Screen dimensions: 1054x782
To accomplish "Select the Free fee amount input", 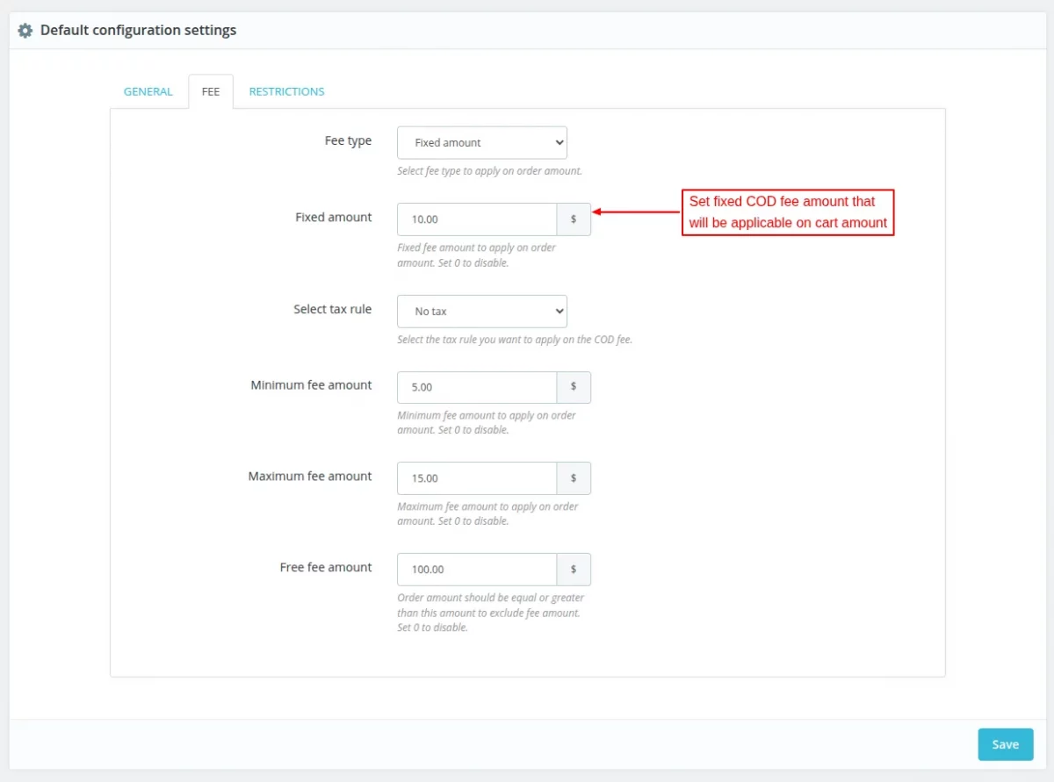I will click(x=477, y=570).
